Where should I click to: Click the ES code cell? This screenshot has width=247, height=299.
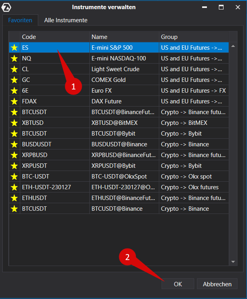pyautogui.click(x=55, y=47)
